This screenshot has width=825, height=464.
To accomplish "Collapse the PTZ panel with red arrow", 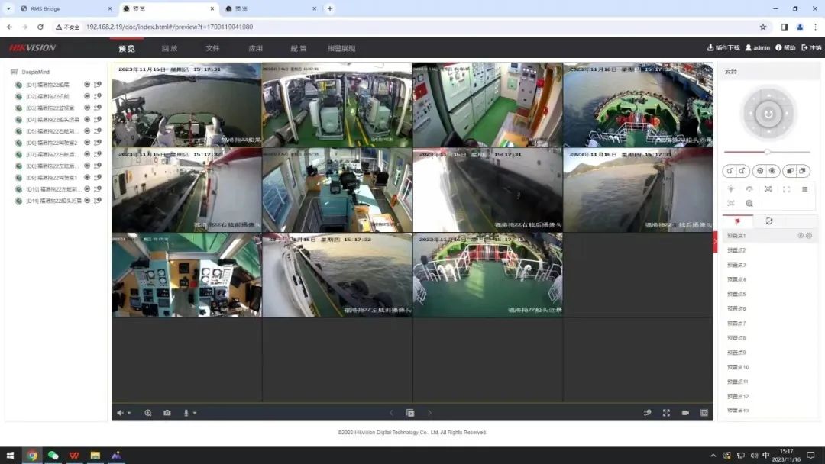I will point(716,240).
